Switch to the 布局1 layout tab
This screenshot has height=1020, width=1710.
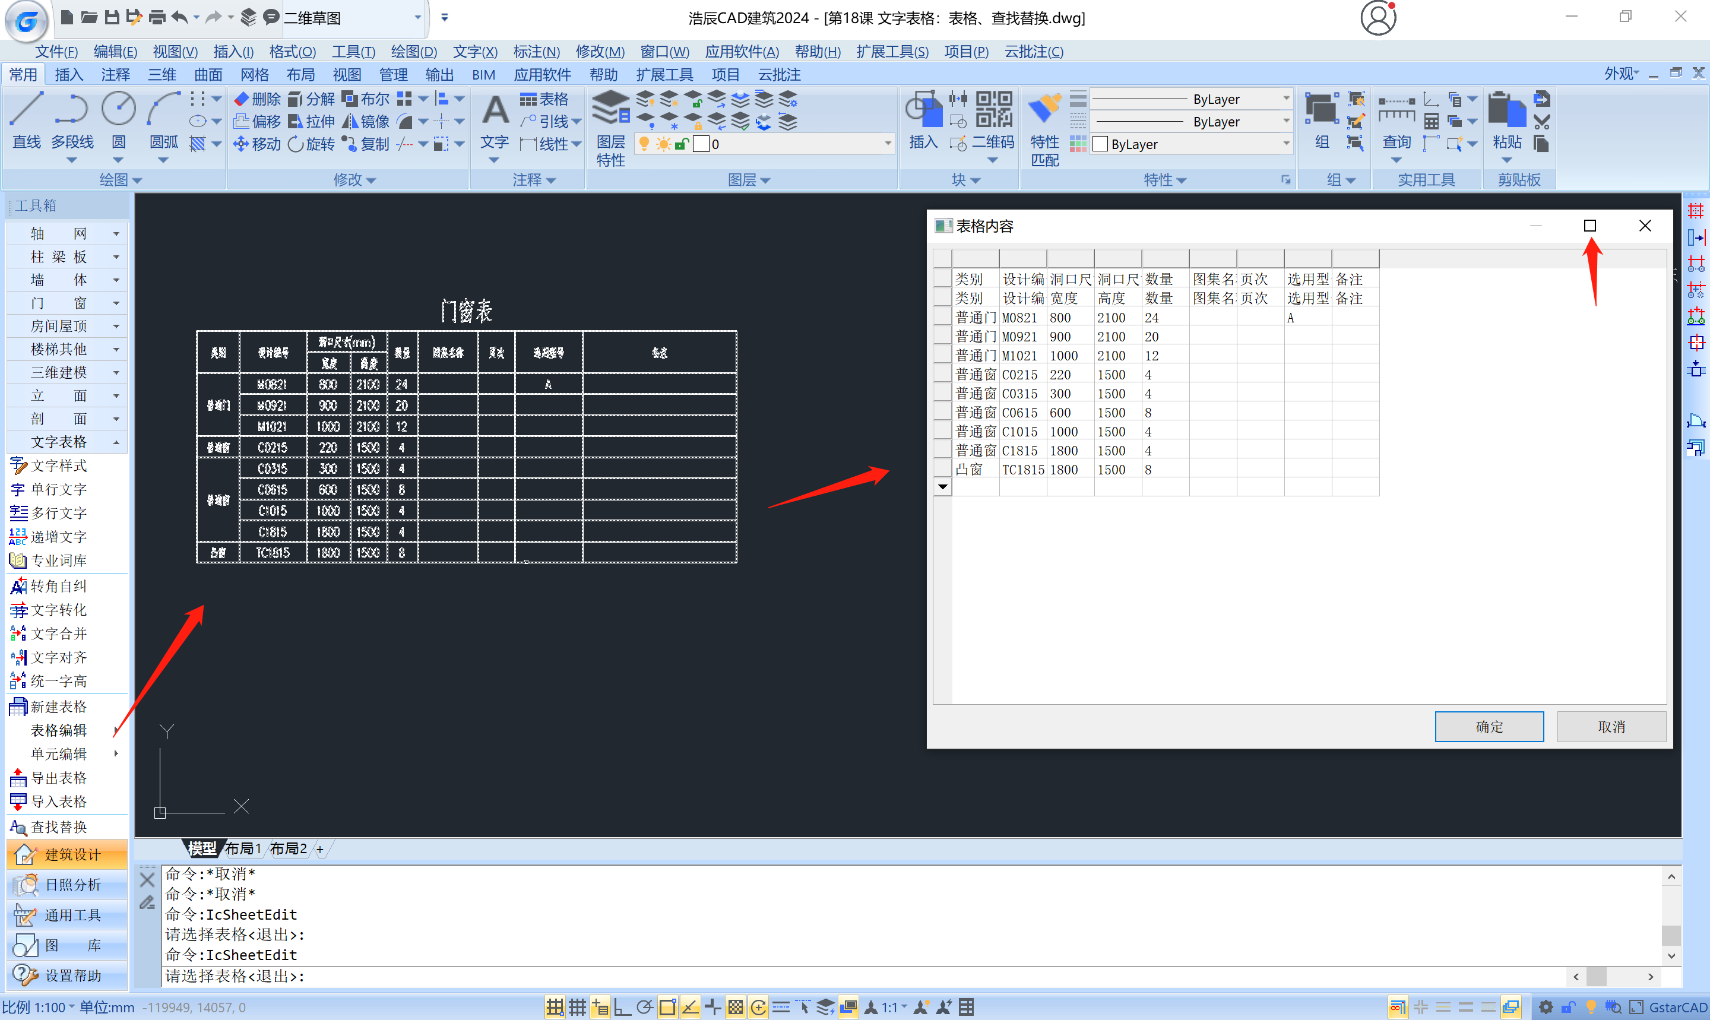click(243, 848)
